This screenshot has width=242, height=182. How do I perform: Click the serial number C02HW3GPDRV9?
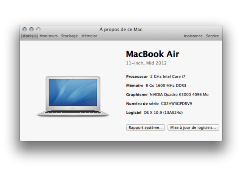click(x=177, y=104)
